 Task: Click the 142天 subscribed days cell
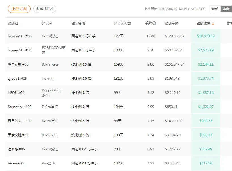[118, 163]
